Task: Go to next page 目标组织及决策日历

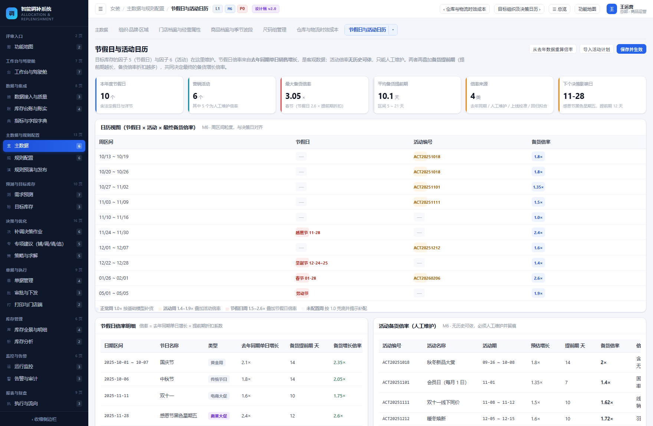Action: pos(519,9)
